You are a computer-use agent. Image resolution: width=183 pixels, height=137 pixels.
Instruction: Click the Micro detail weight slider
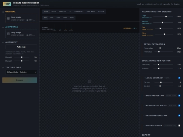[x=164, y=34]
